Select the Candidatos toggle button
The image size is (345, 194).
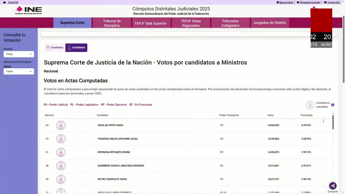76,48
